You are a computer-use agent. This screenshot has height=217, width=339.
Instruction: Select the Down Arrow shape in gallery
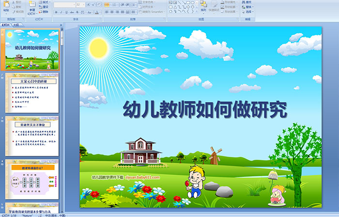[192, 7]
